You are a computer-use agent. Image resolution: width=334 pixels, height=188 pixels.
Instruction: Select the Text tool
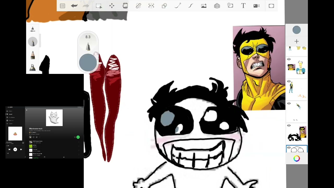243,6
